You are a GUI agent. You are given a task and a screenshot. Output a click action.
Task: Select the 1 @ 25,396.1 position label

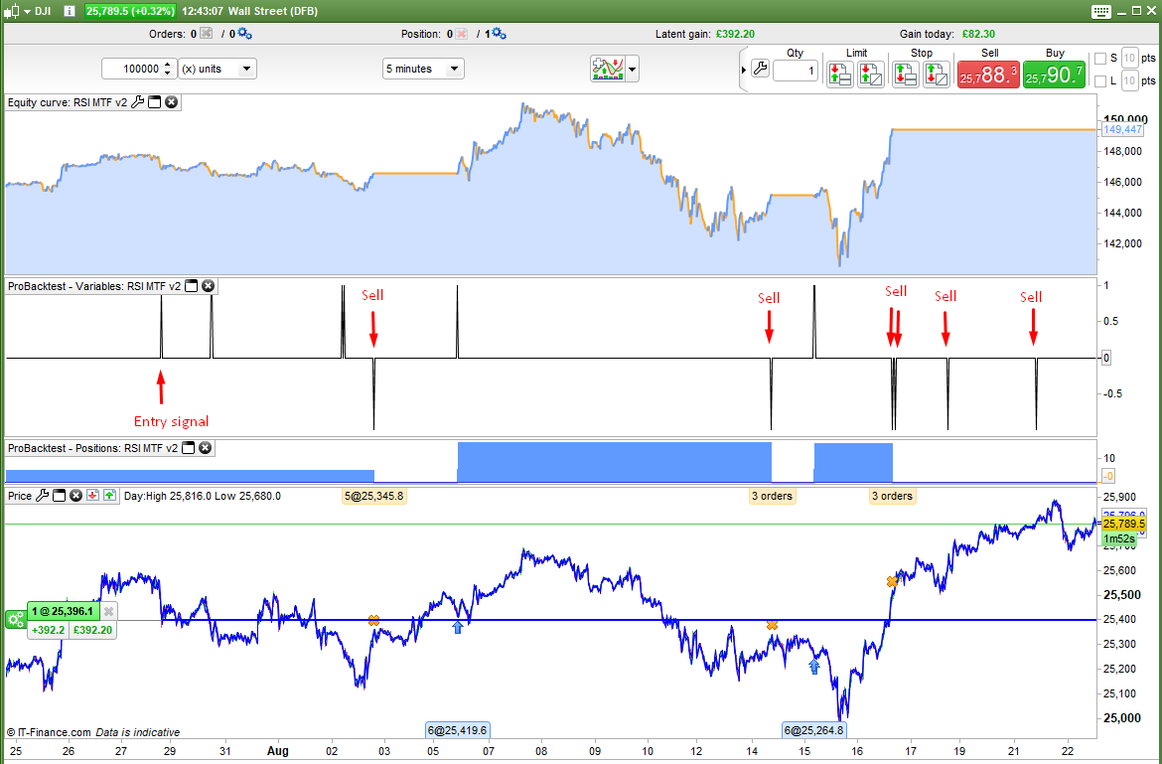(63, 611)
